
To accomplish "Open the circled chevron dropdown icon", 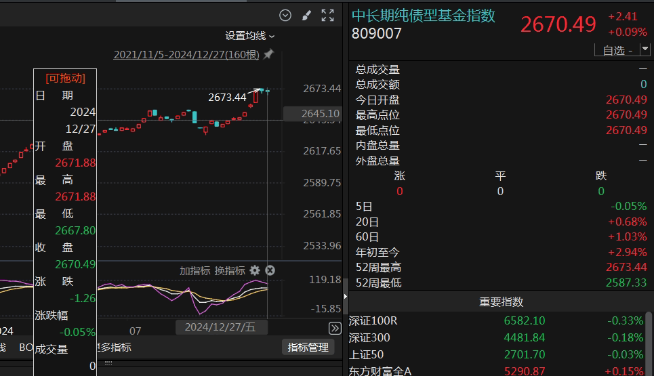I will (285, 16).
